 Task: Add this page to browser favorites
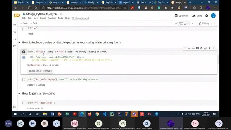point(125,8)
